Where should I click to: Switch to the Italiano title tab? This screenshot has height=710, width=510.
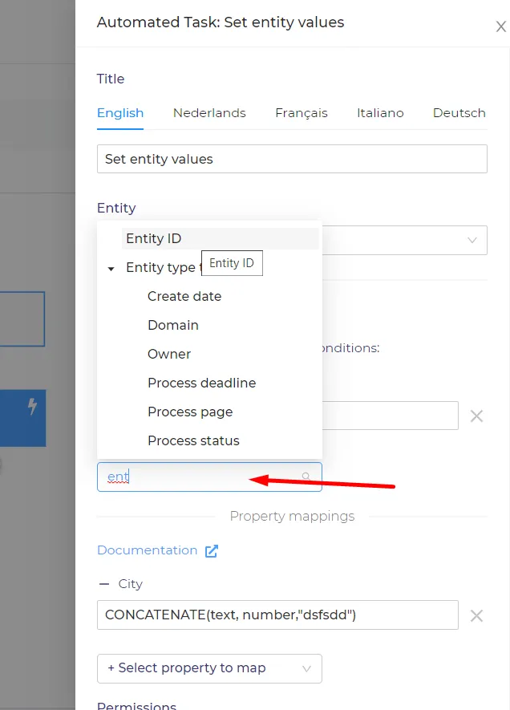coord(380,113)
